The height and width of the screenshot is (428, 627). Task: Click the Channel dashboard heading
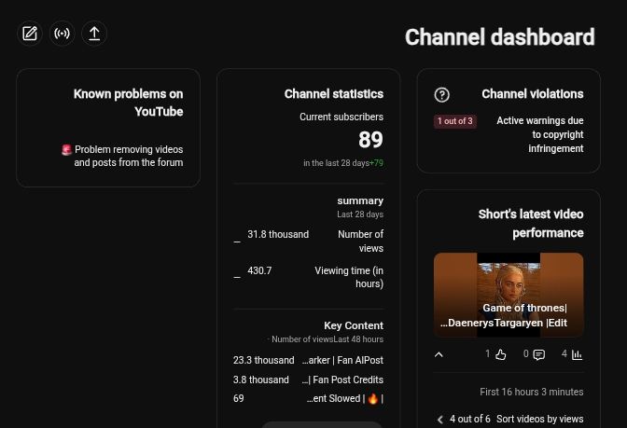pos(500,37)
